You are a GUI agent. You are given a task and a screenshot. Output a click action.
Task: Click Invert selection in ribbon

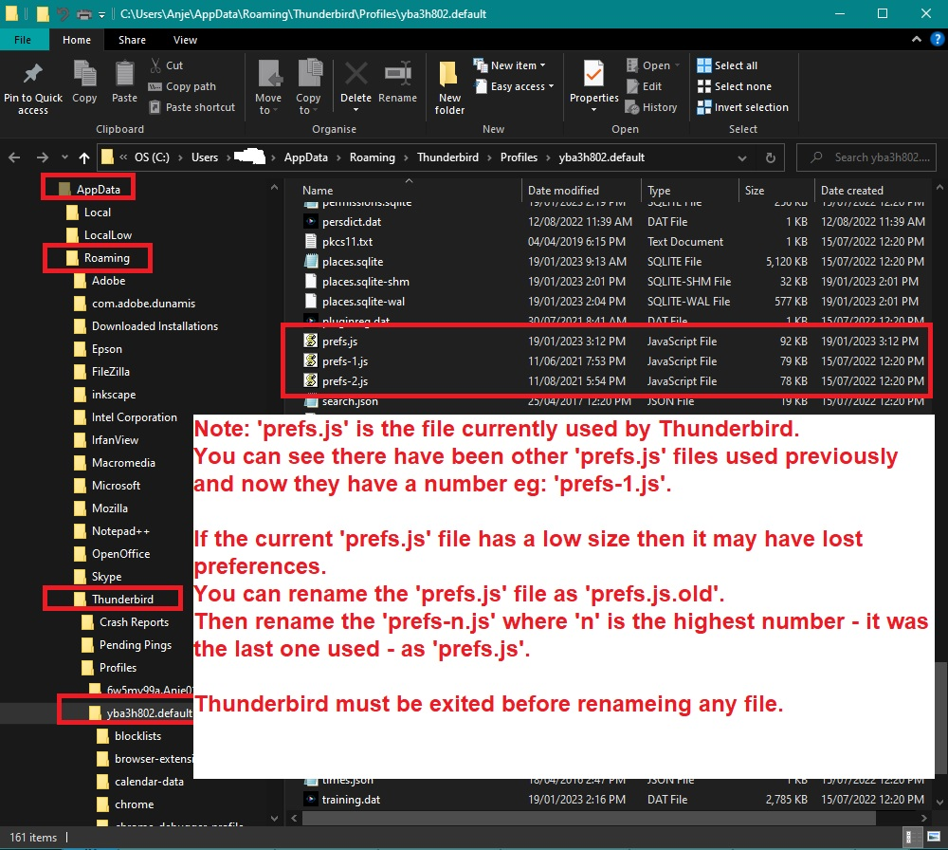[x=743, y=107]
